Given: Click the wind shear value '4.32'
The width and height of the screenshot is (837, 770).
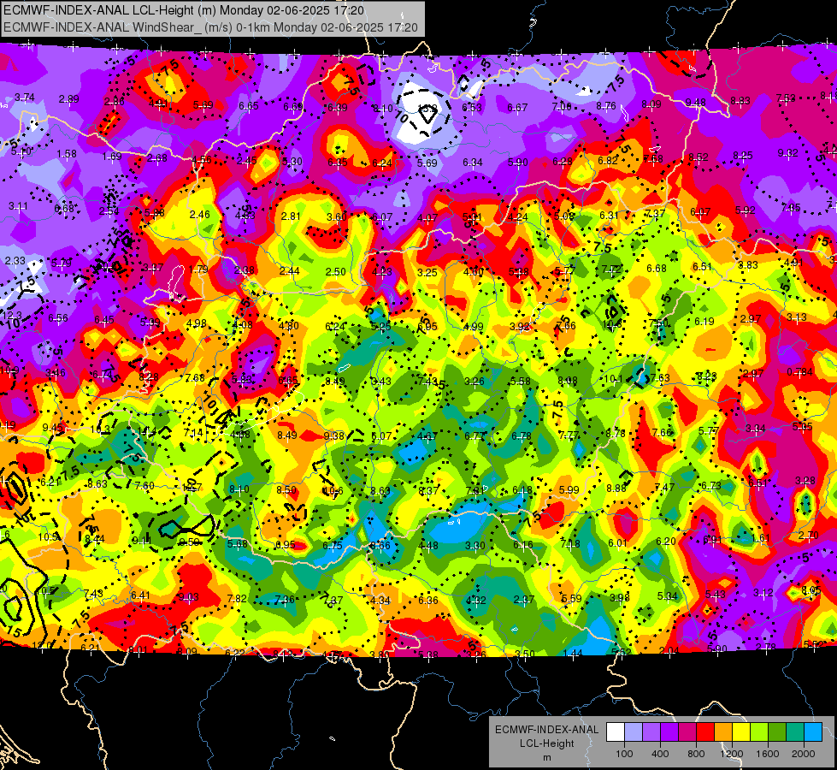Looking at the screenshot, I should click(x=475, y=600).
